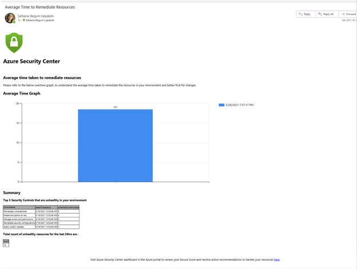The height and width of the screenshot is (269, 357).
Task: Click the y-axis label 10
Action: click(18, 143)
